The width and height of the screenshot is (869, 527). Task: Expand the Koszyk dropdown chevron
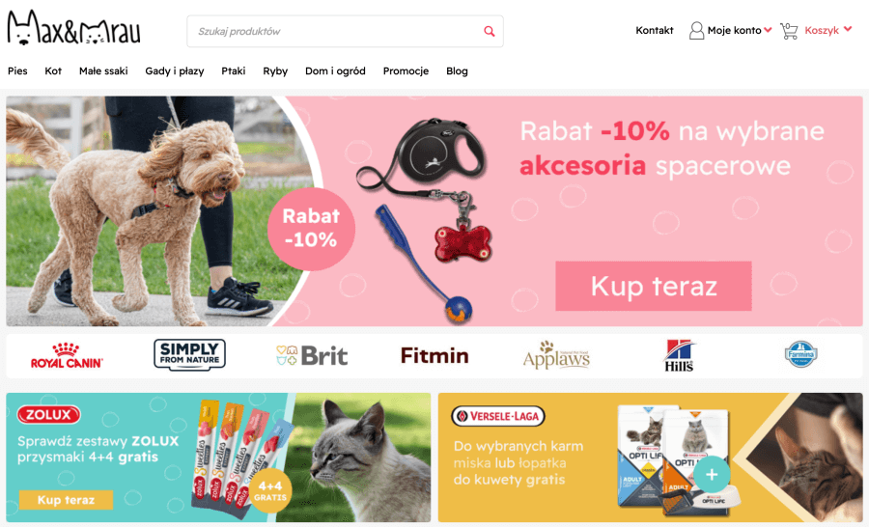[x=848, y=29]
